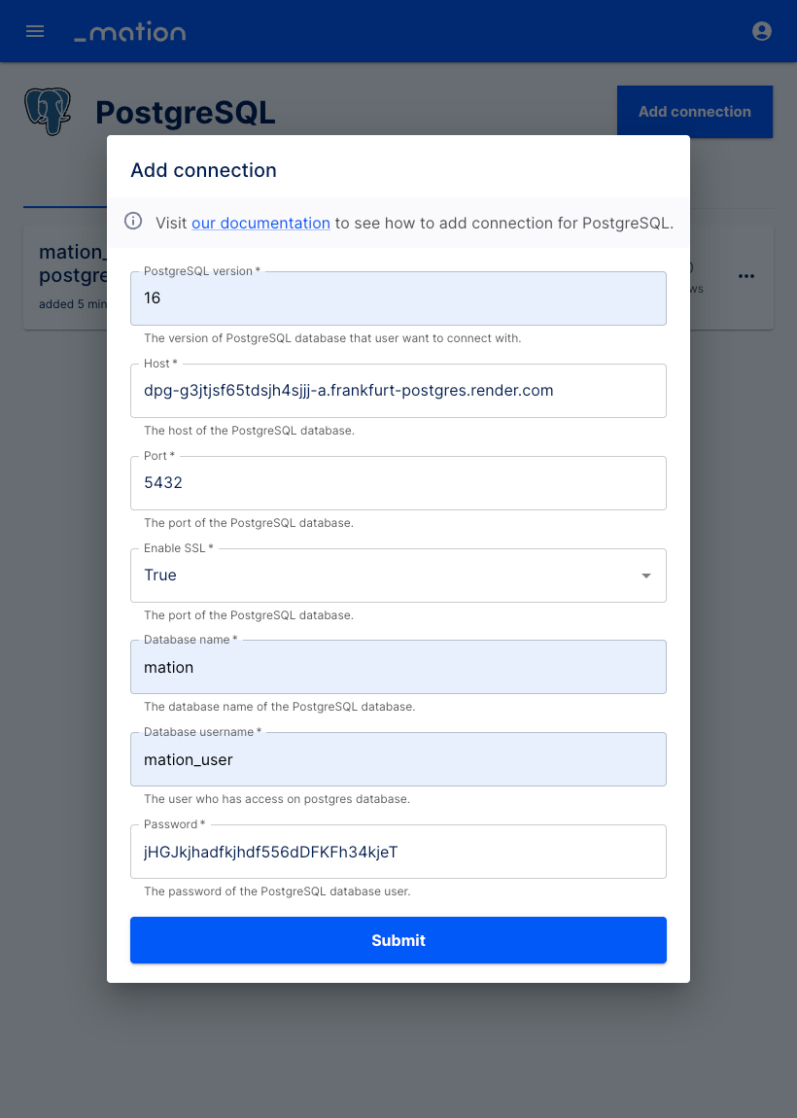Click the PostgreSQL elephant logo
This screenshot has height=1118, width=797.
coord(48,111)
